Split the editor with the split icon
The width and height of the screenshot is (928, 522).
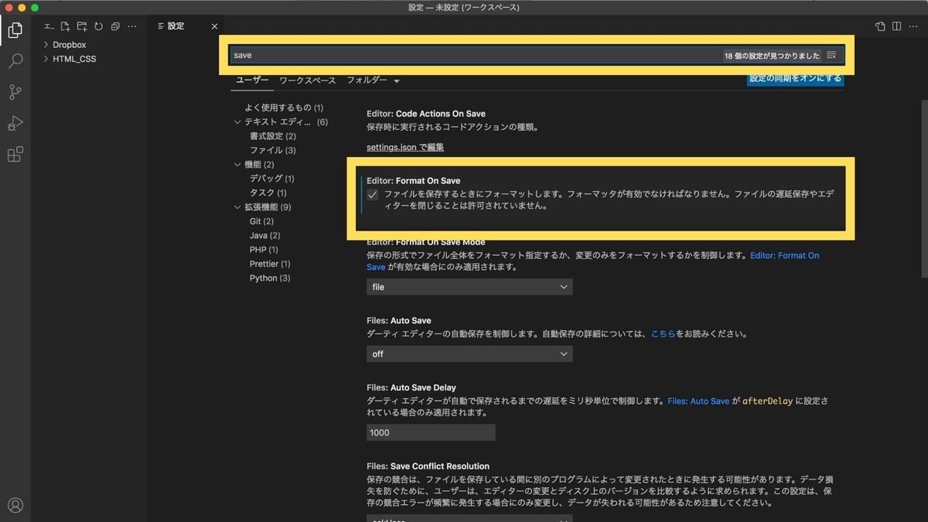(x=896, y=26)
